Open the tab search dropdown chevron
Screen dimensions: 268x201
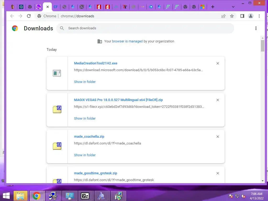(x=233, y=7)
